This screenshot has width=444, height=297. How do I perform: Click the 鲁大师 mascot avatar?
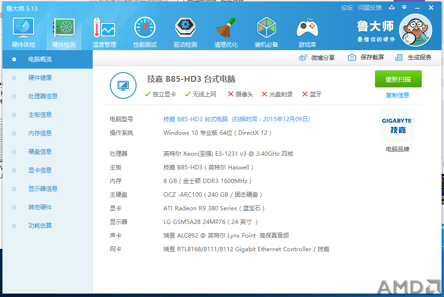click(415, 30)
